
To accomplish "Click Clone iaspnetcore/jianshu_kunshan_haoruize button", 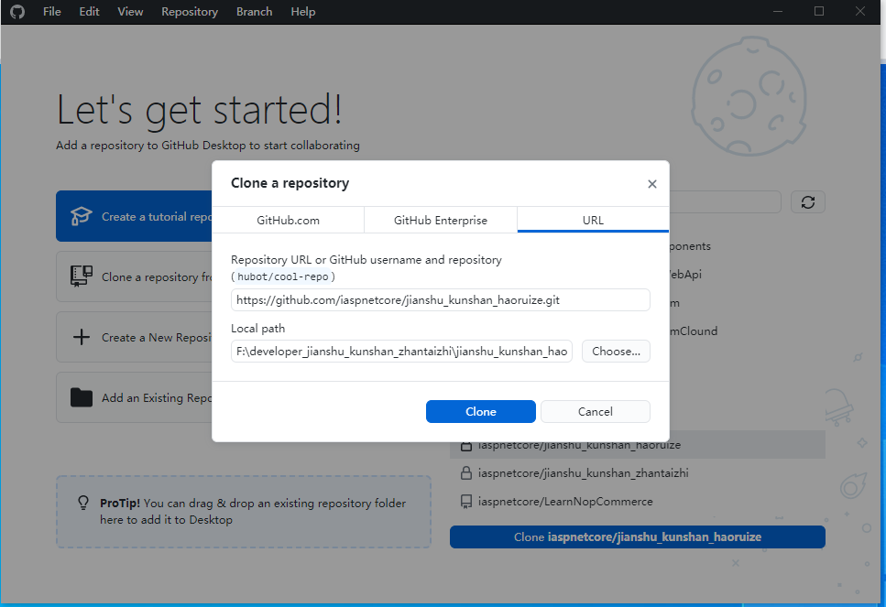I will pos(638,537).
